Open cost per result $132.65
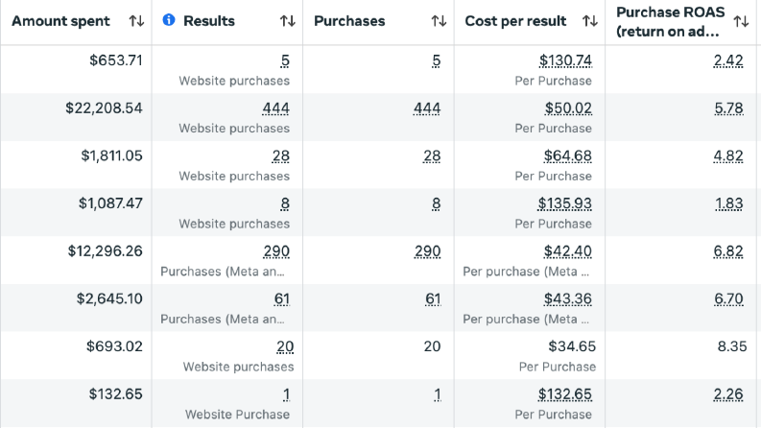This screenshot has height=428, width=761. pyautogui.click(x=564, y=393)
